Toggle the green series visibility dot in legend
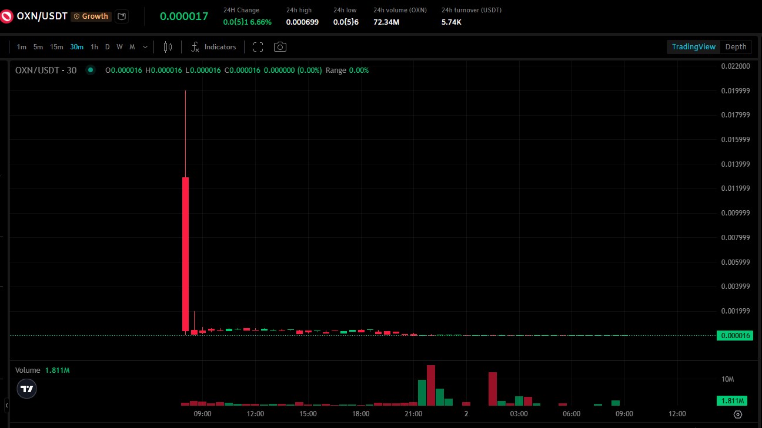Screen dimensions: 762x428 coord(91,70)
